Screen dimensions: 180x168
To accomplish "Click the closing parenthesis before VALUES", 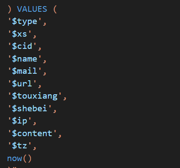I will (x=10, y=9).
